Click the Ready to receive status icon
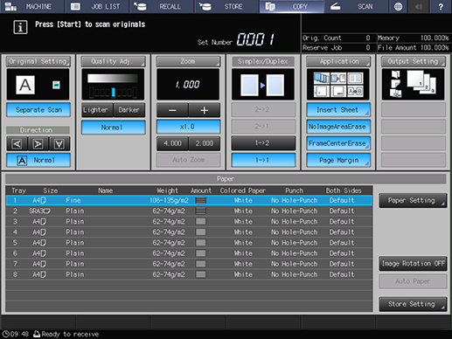The height and width of the screenshot is (339, 452). [37, 334]
